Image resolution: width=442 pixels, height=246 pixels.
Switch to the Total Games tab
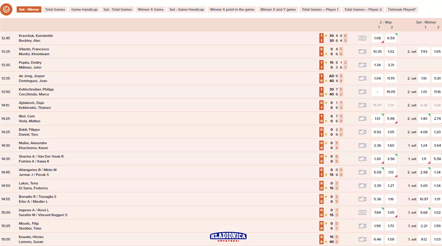(55, 10)
